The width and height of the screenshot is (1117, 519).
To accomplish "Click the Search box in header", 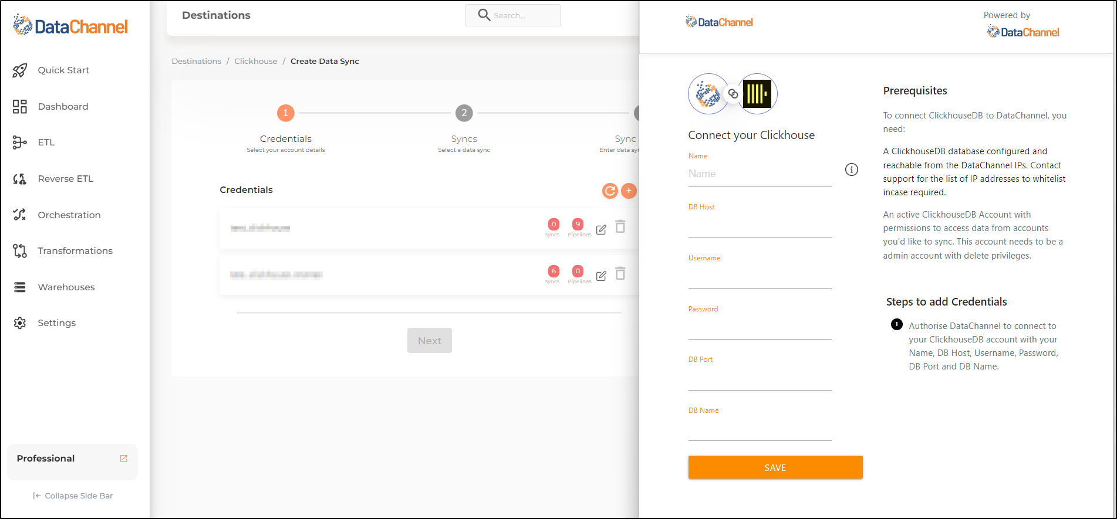I will pyautogui.click(x=513, y=15).
